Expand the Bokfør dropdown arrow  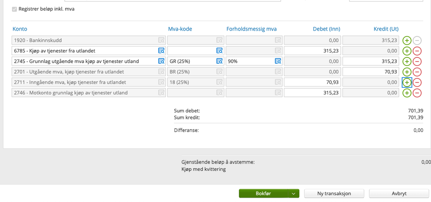click(x=293, y=193)
